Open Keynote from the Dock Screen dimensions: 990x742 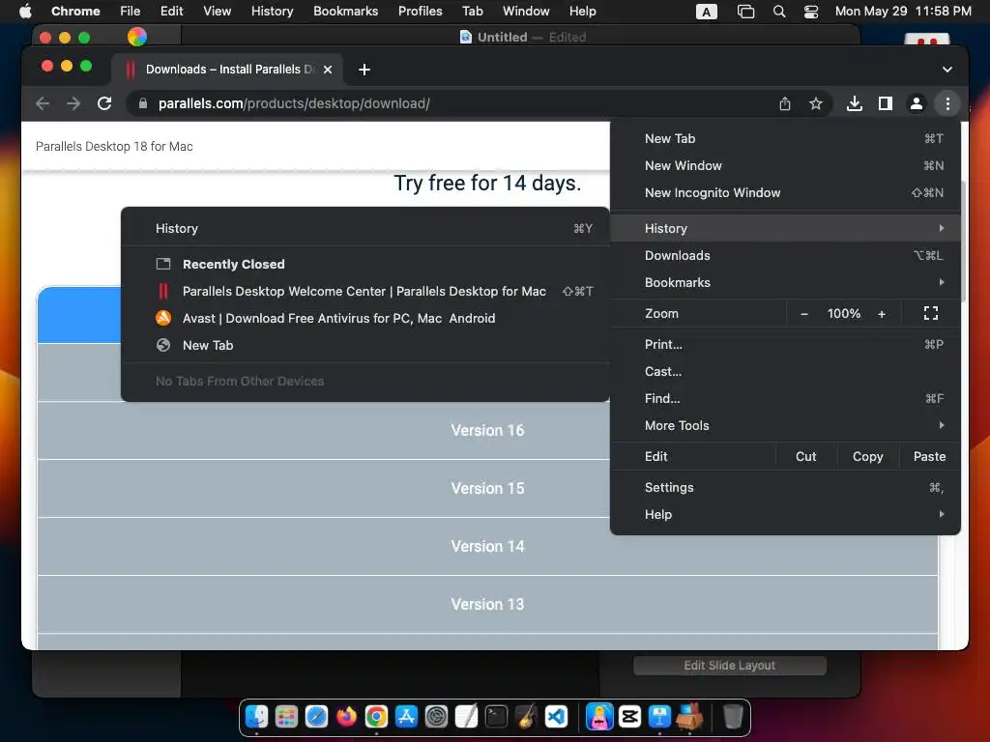pyautogui.click(x=659, y=717)
